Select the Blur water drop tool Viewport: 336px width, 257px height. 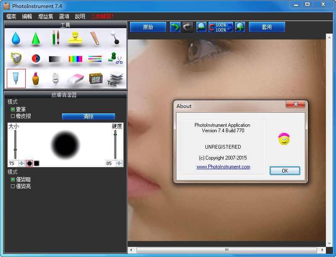coord(16,38)
